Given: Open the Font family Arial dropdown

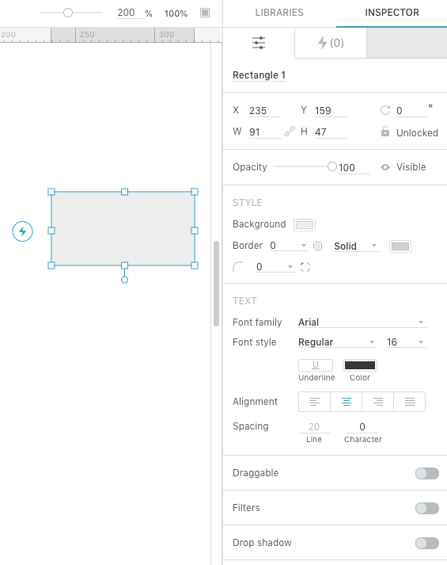Looking at the screenshot, I should click(x=362, y=323).
